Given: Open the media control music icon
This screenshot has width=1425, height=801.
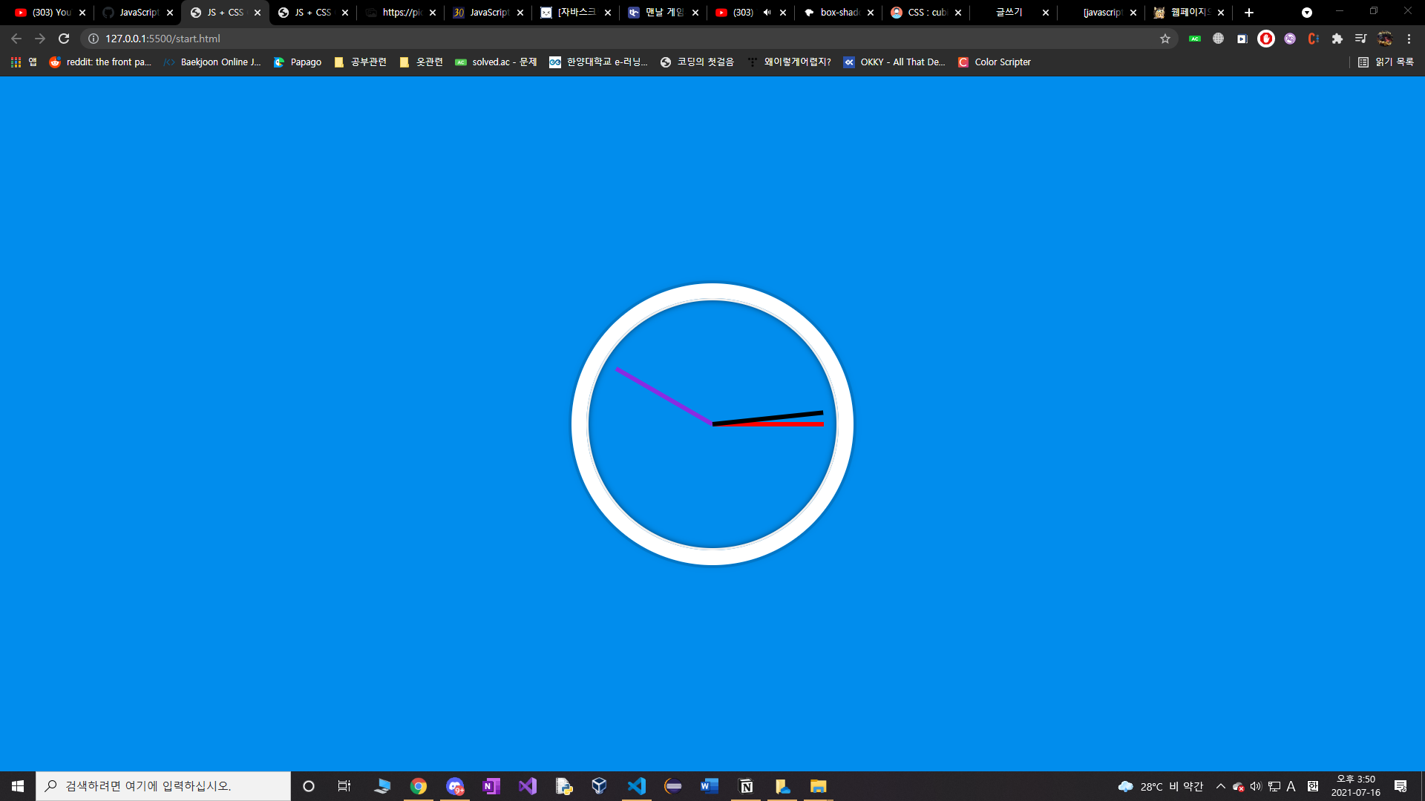Looking at the screenshot, I should pos(1360,39).
